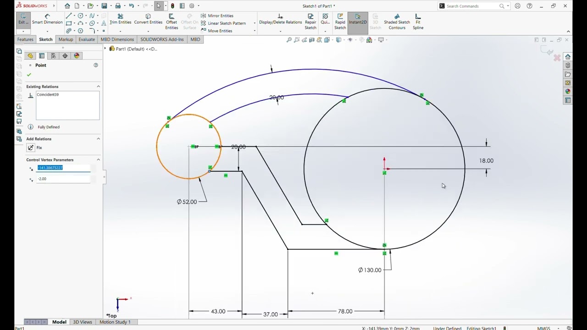
Task: Select the Polygon sketch tool
Action: [80, 31]
